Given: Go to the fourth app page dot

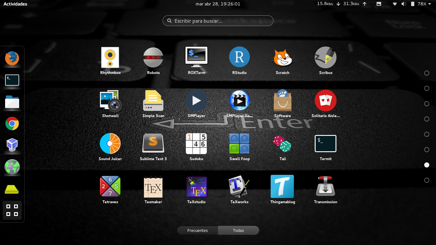Looking at the screenshot, I should click(427, 119).
